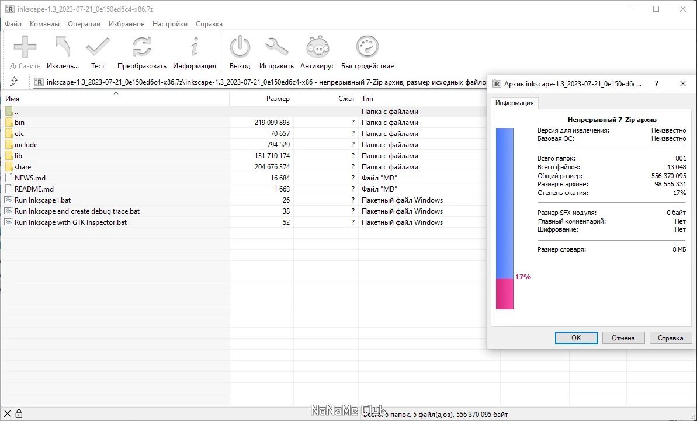The width and height of the screenshot is (697, 421).
Task: Open the Избранное menu
Action: pos(126,24)
